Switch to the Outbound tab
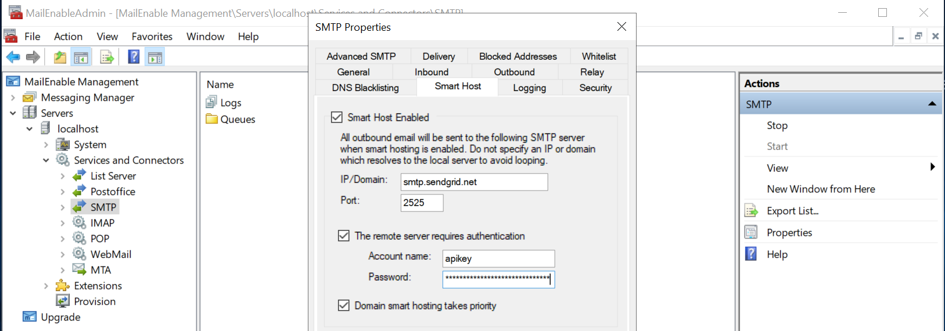 point(514,72)
